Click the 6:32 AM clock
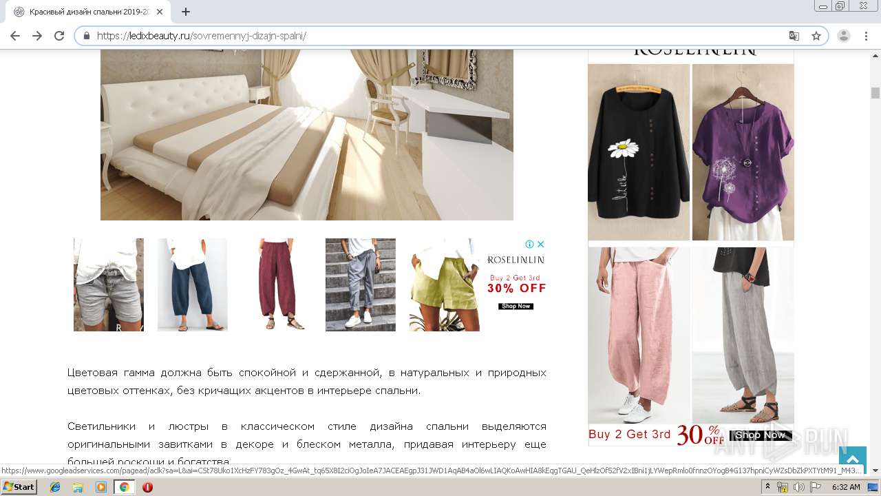Image resolution: width=881 pixels, height=496 pixels. coord(846,487)
